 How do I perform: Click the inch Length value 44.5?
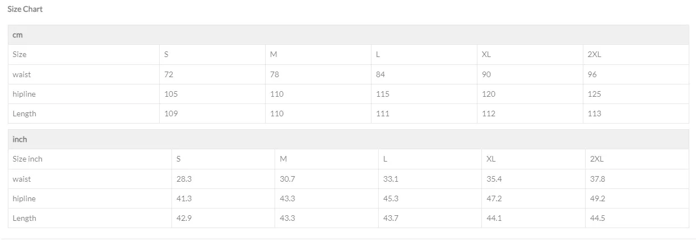pos(598,218)
